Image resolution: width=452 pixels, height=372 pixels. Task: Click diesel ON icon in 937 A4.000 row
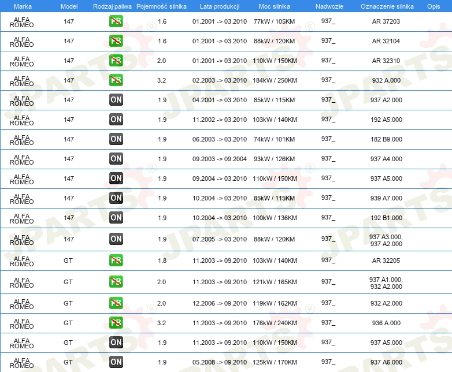(x=116, y=158)
